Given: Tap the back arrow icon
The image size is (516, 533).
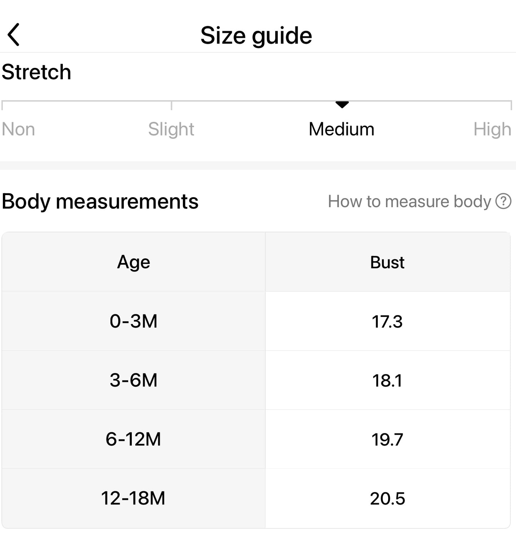Looking at the screenshot, I should point(14,35).
